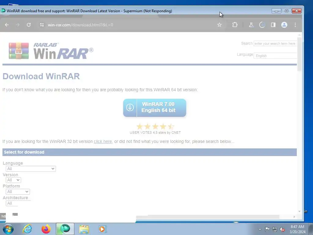
Task: Open Windows Media Player from taskbar
Action: [x=103, y=229]
